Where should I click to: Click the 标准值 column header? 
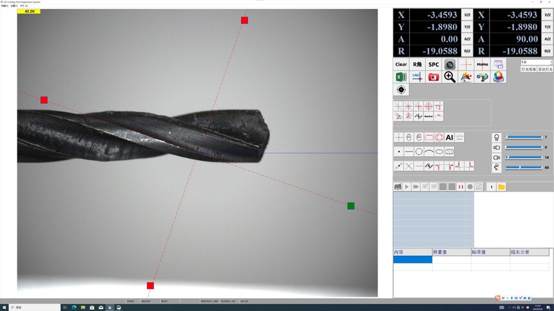click(x=490, y=252)
